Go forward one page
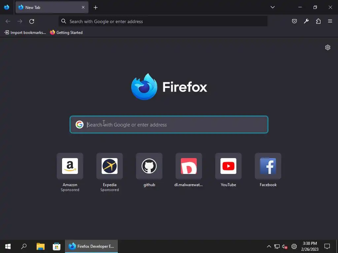The width and height of the screenshot is (338, 253). 20,21
